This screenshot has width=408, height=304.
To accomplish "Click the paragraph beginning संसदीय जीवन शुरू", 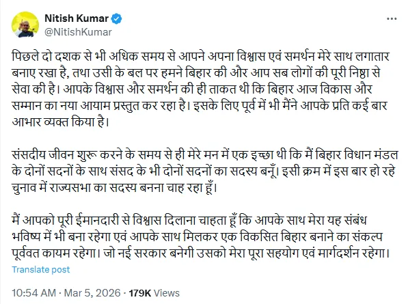I will point(205,171).
